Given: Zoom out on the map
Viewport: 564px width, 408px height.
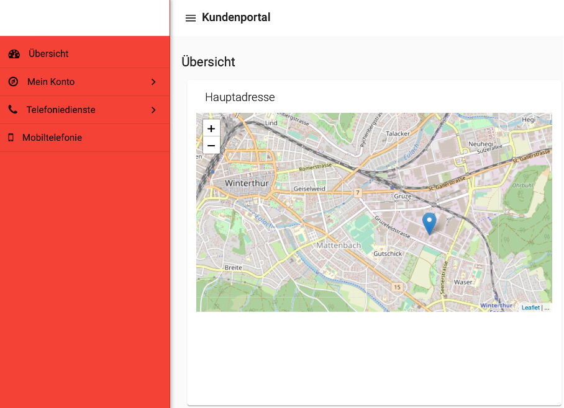Looking at the screenshot, I should [211, 146].
